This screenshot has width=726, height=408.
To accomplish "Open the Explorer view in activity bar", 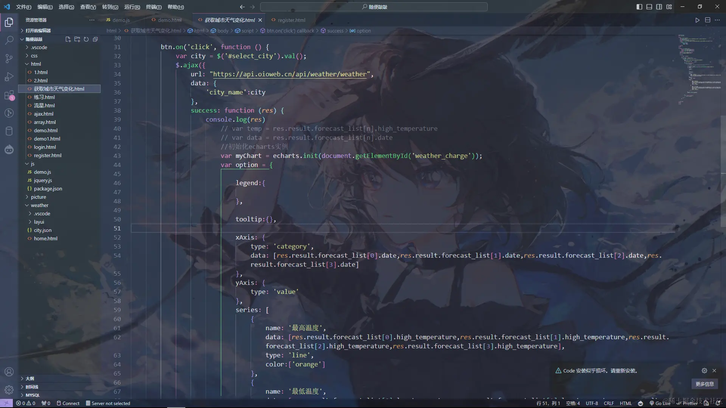I will [x=9, y=22].
